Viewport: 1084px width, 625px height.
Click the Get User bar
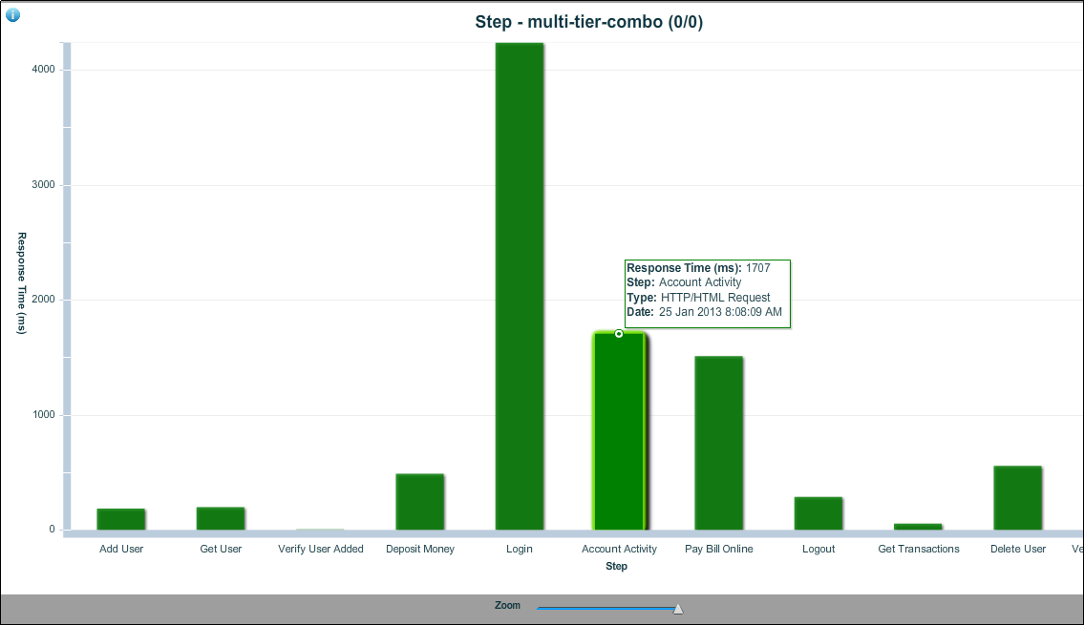(x=221, y=520)
